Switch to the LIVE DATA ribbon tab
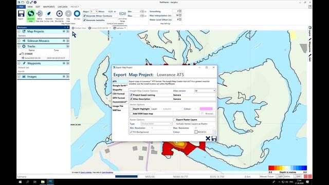Image resolution: width=329 pixels, height=185 pixels. [63, 7]
